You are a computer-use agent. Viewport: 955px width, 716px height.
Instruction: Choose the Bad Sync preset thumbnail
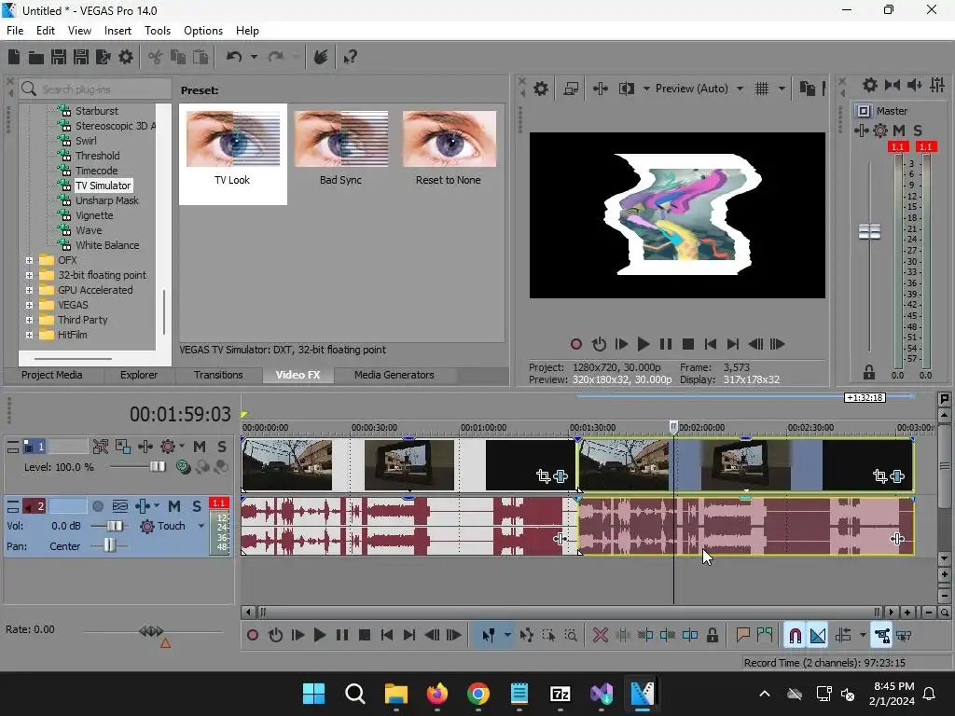pyautogui.click(x=341, y=140)
